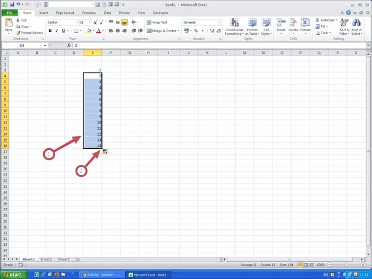Click the Decrease Font Size icon

coord(101,23)
